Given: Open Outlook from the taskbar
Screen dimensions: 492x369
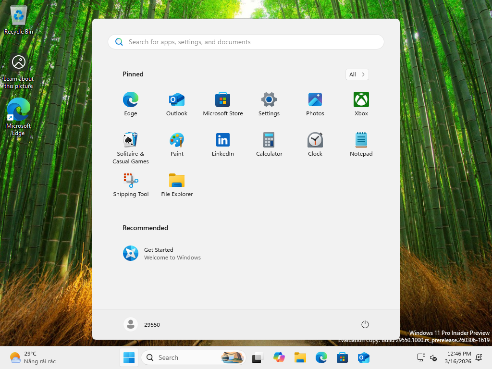Looking at the screenshot, I should pyautogui.click(x=363, y=357).
